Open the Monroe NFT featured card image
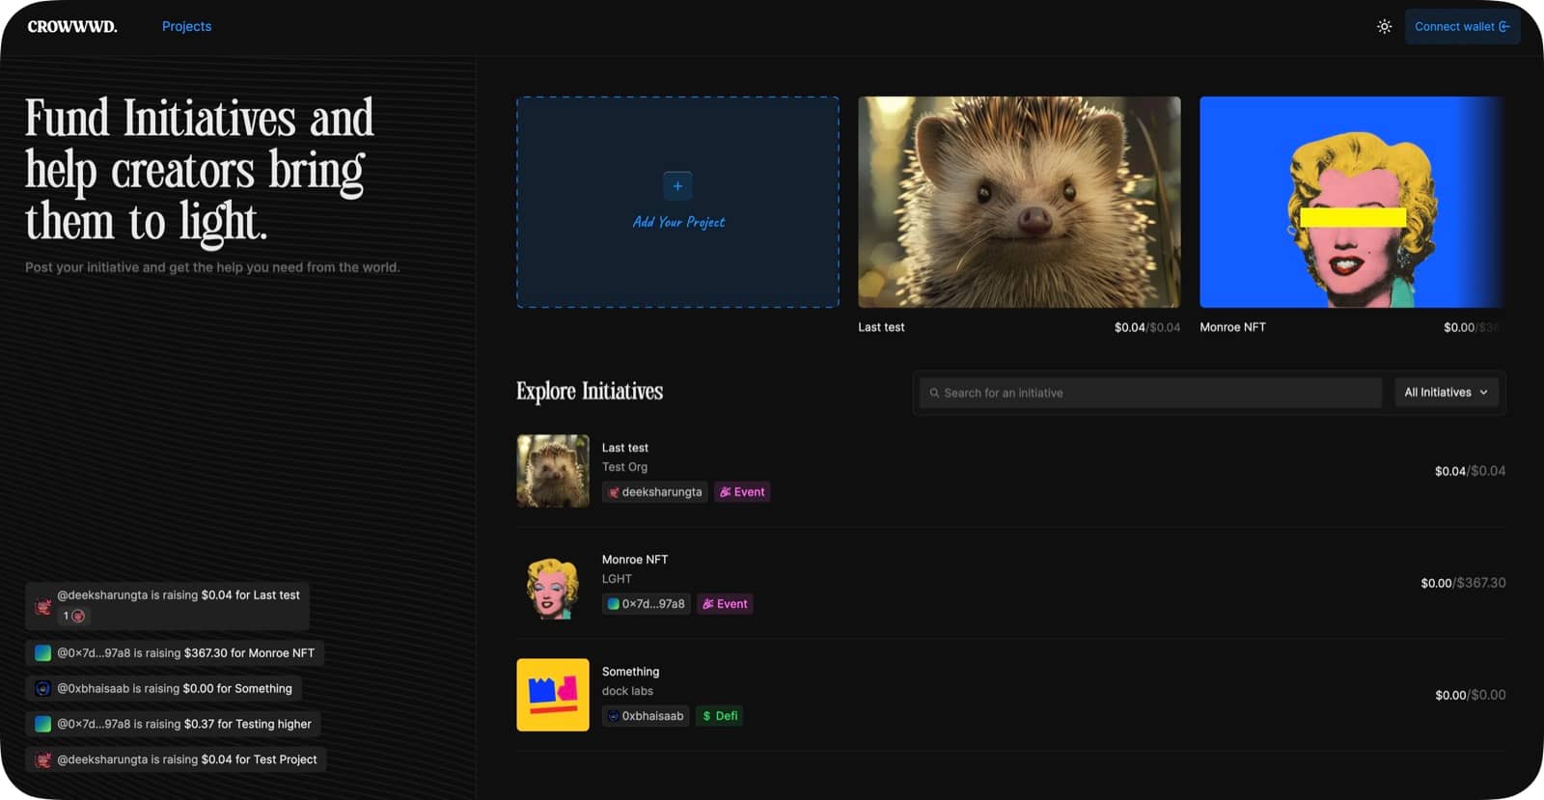Screen dimensions: 1544x800 click(1352, 202)
